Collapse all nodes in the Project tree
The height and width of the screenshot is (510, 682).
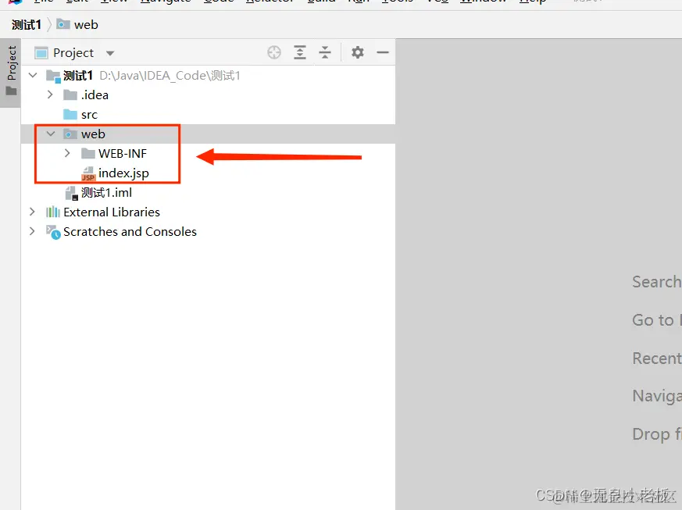click(x=325, y=52)
